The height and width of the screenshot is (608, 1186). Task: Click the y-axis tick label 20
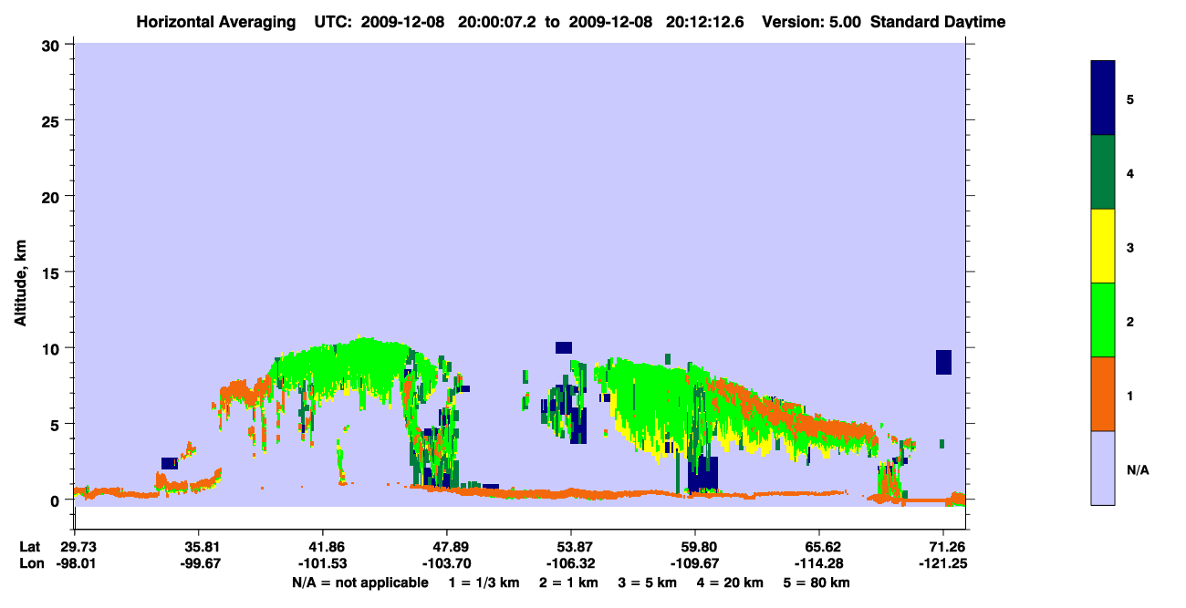52,196
